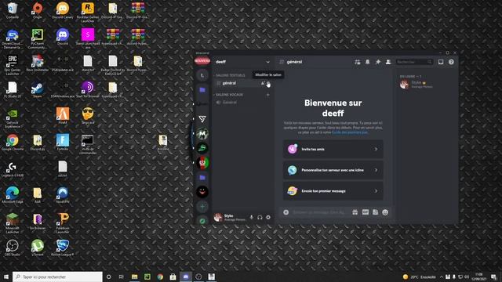This screenshot has height=282, width=502.
Task: Select the server with white S logo
Action: tap(202, 119)
